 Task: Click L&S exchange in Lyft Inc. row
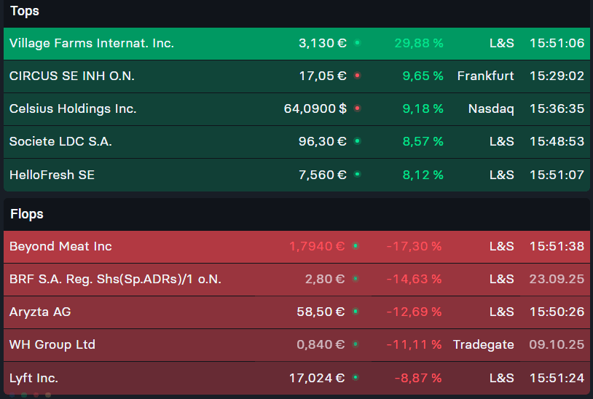click(502, 378)
